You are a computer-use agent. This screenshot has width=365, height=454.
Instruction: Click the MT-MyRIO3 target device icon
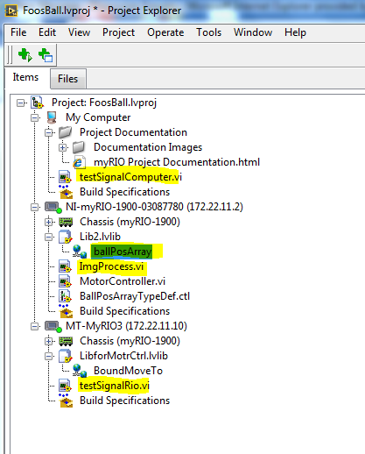[x=53, y=326]
